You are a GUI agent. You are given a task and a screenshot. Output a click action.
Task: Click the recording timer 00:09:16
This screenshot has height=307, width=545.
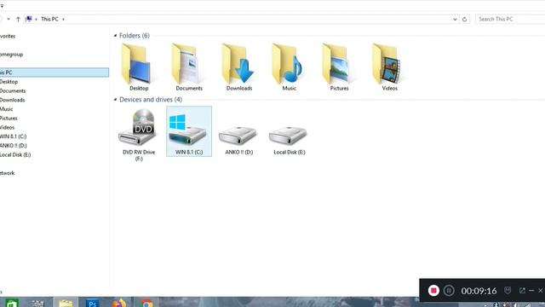pos(479,291)
